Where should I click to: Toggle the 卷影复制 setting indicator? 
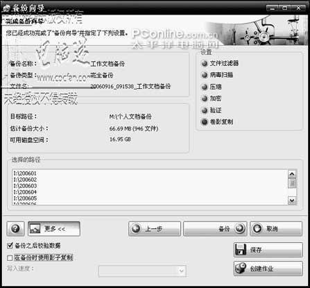coord(205,122)
